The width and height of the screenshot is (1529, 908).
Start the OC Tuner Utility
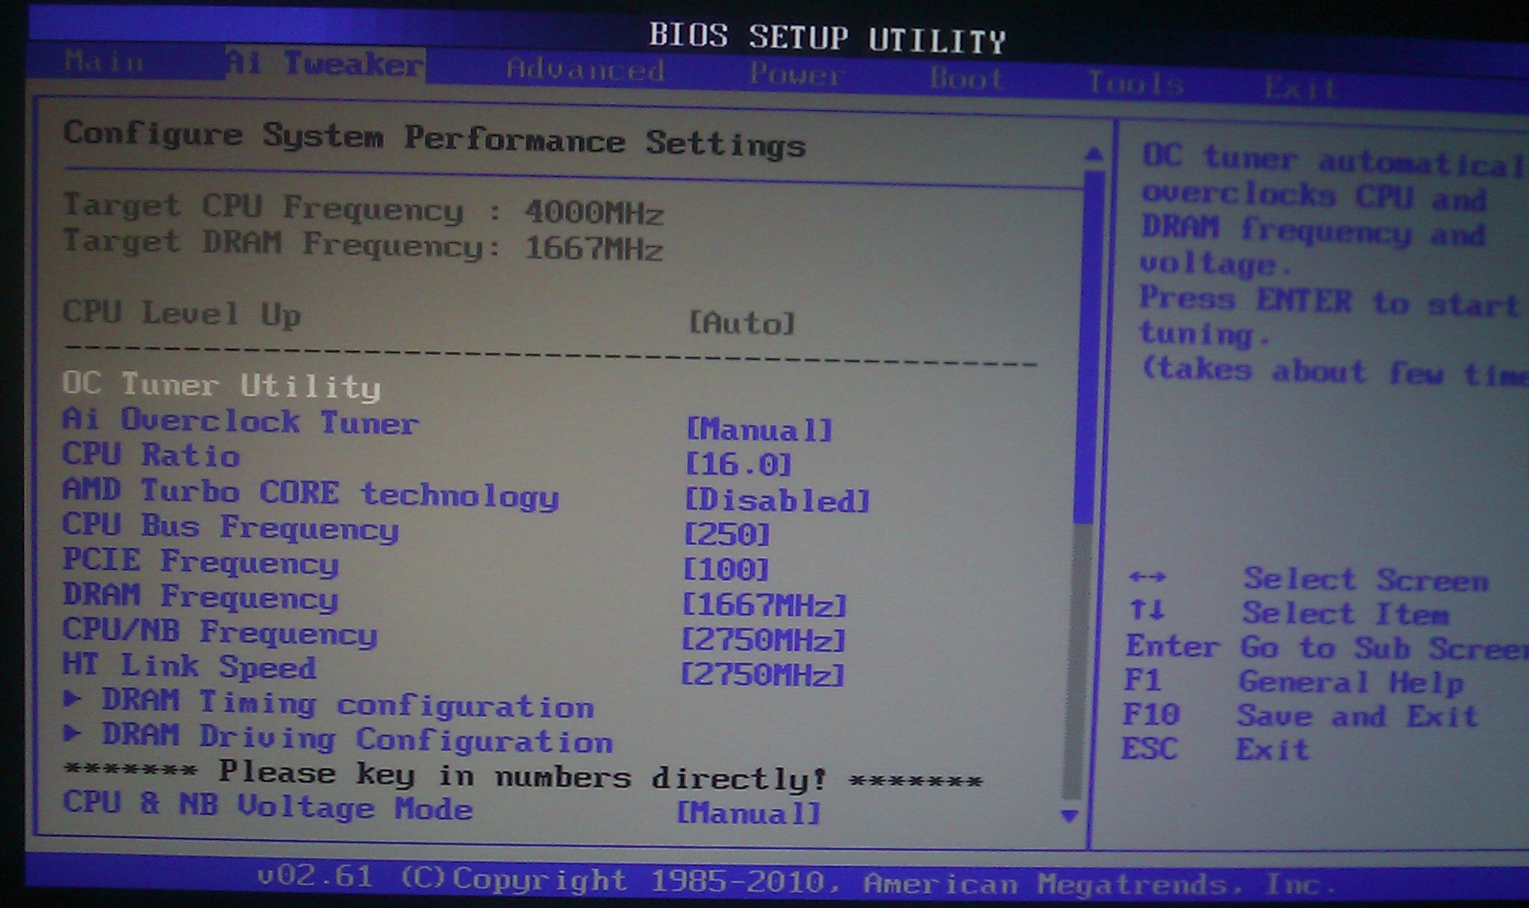[x=221, y=385]
